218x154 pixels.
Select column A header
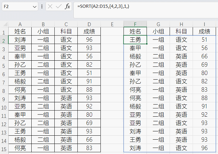point(20,24)
